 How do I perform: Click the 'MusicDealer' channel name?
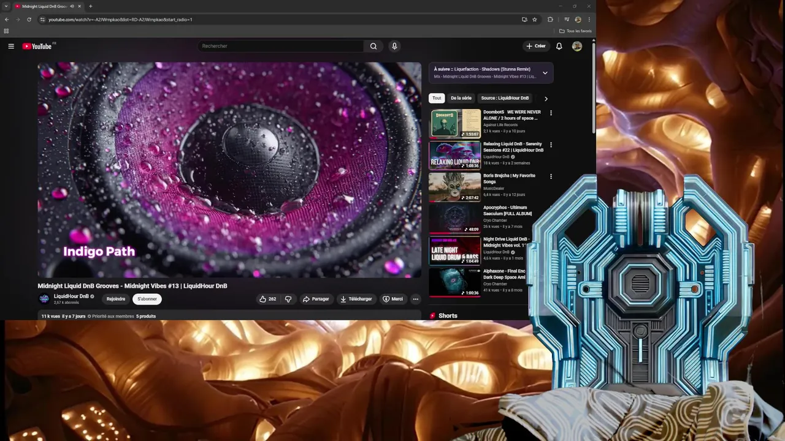[x=494, y=189]
